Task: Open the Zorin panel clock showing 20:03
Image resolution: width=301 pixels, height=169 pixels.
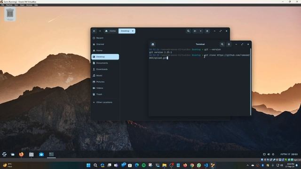Action: [x=289, y=154]
